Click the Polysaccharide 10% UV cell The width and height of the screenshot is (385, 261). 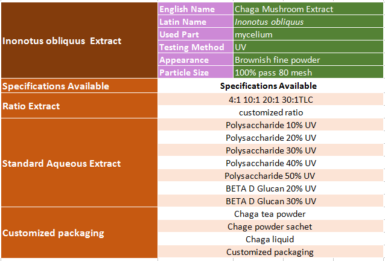270,125
